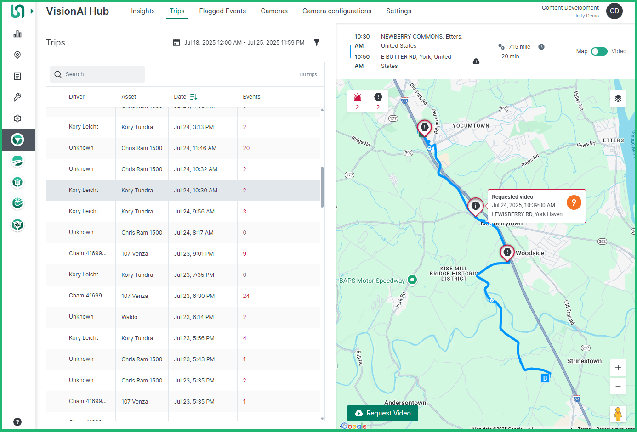Open the wrench maintenance sidebar icon
The height and width of the screenshot is (432, 637).
point(17,97)
